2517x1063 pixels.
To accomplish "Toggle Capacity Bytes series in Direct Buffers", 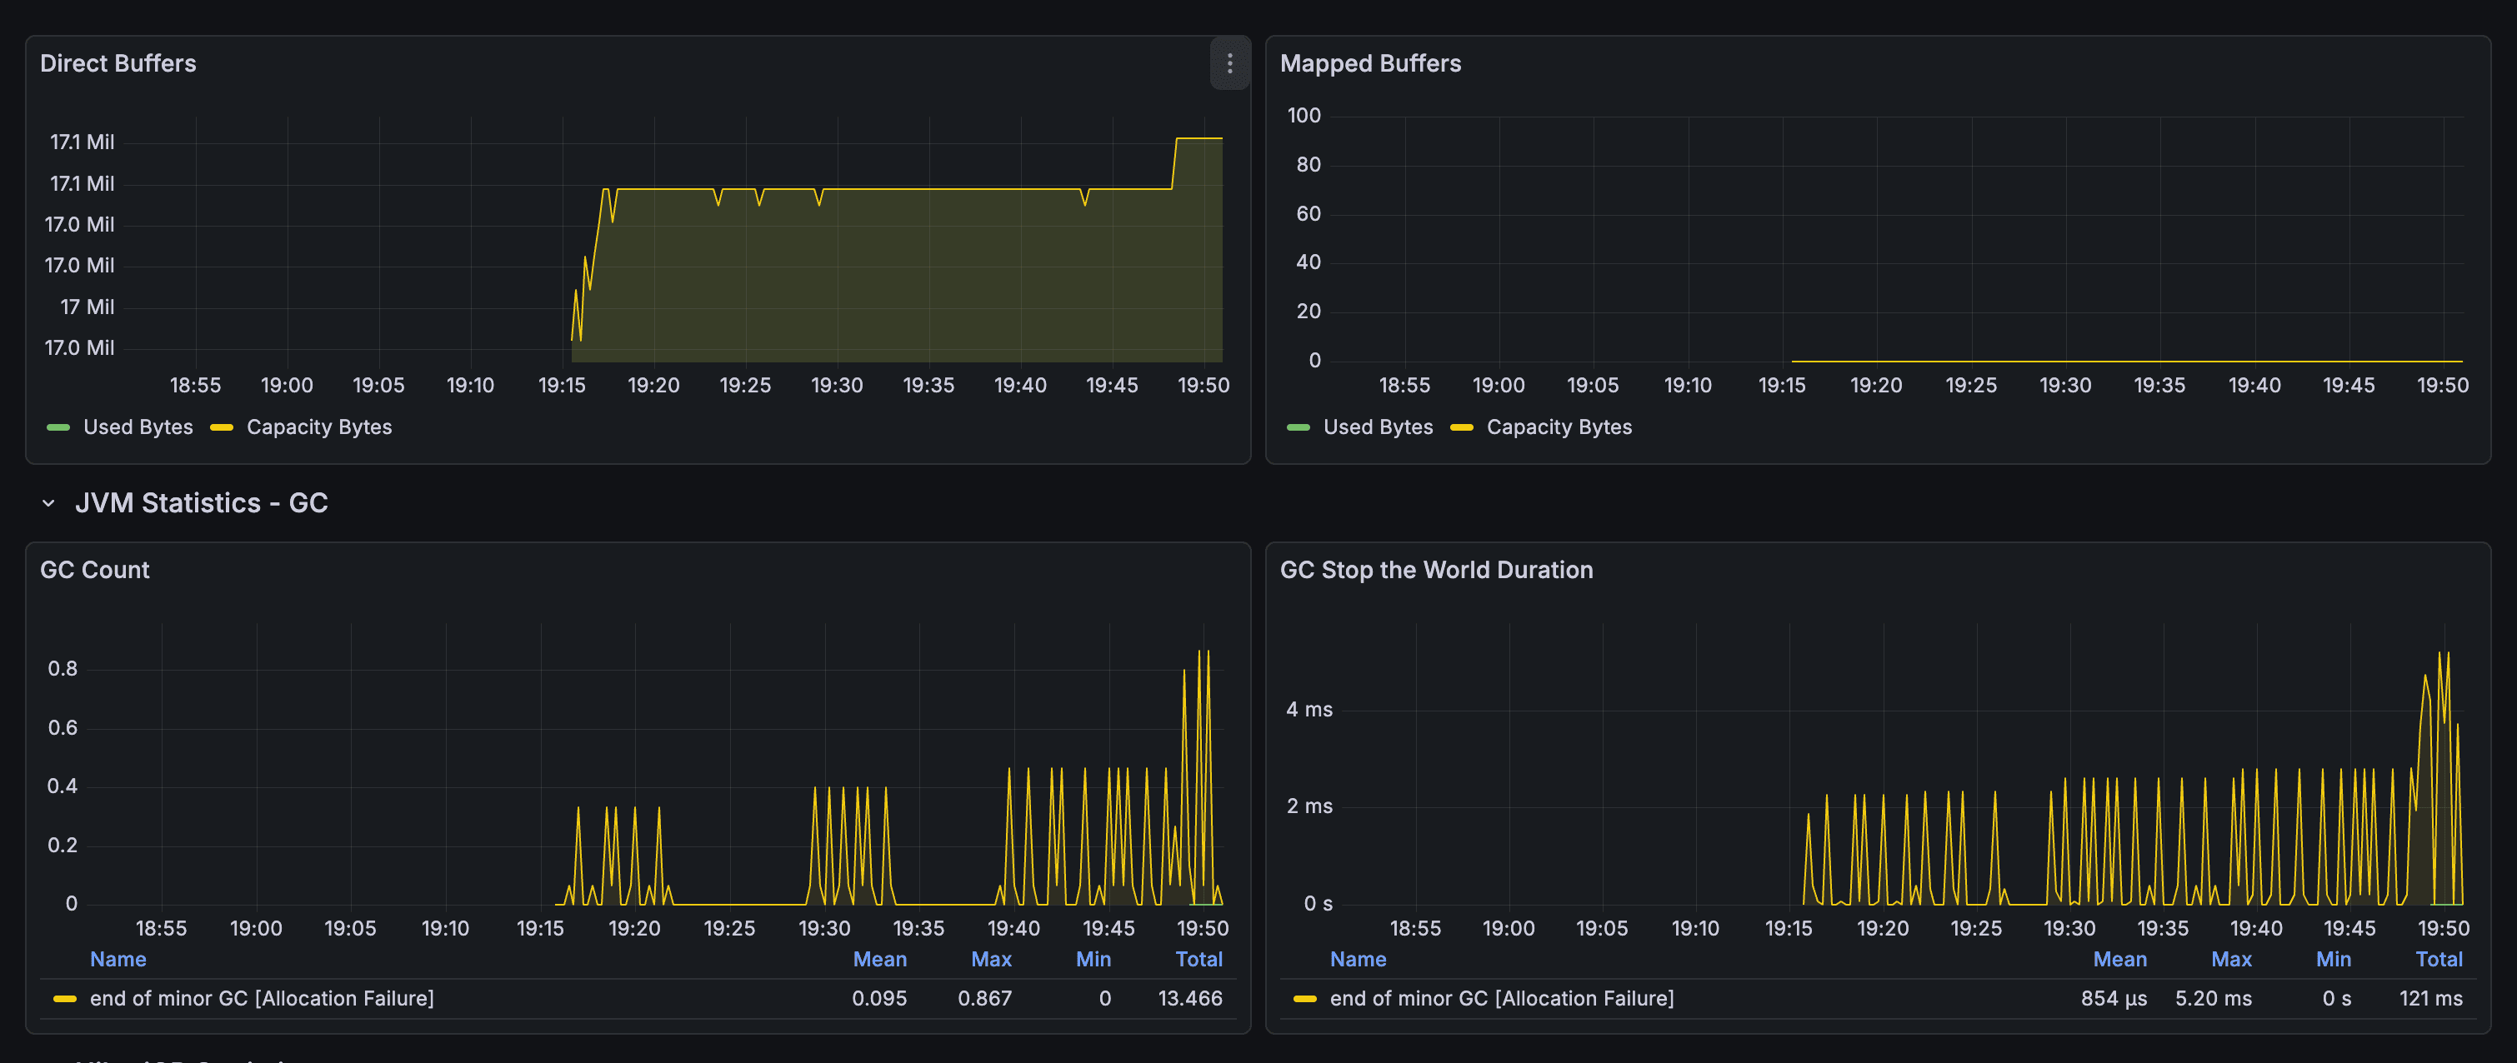I will [x=318, y=427].
